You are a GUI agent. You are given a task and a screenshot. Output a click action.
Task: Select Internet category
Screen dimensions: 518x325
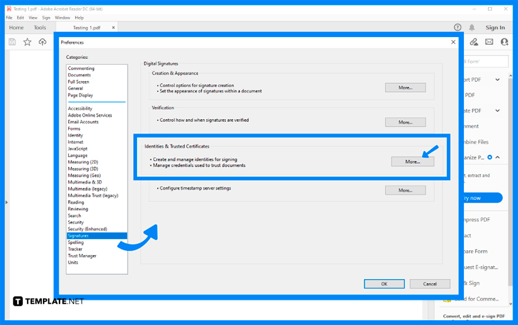click(x=76, y=142)
